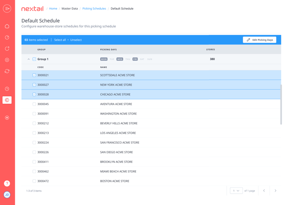Image resolution: width=287 pixels, height=205 pixels.
Task: Check the 3000226 store checkbox
Action: (x=34, y=152)
